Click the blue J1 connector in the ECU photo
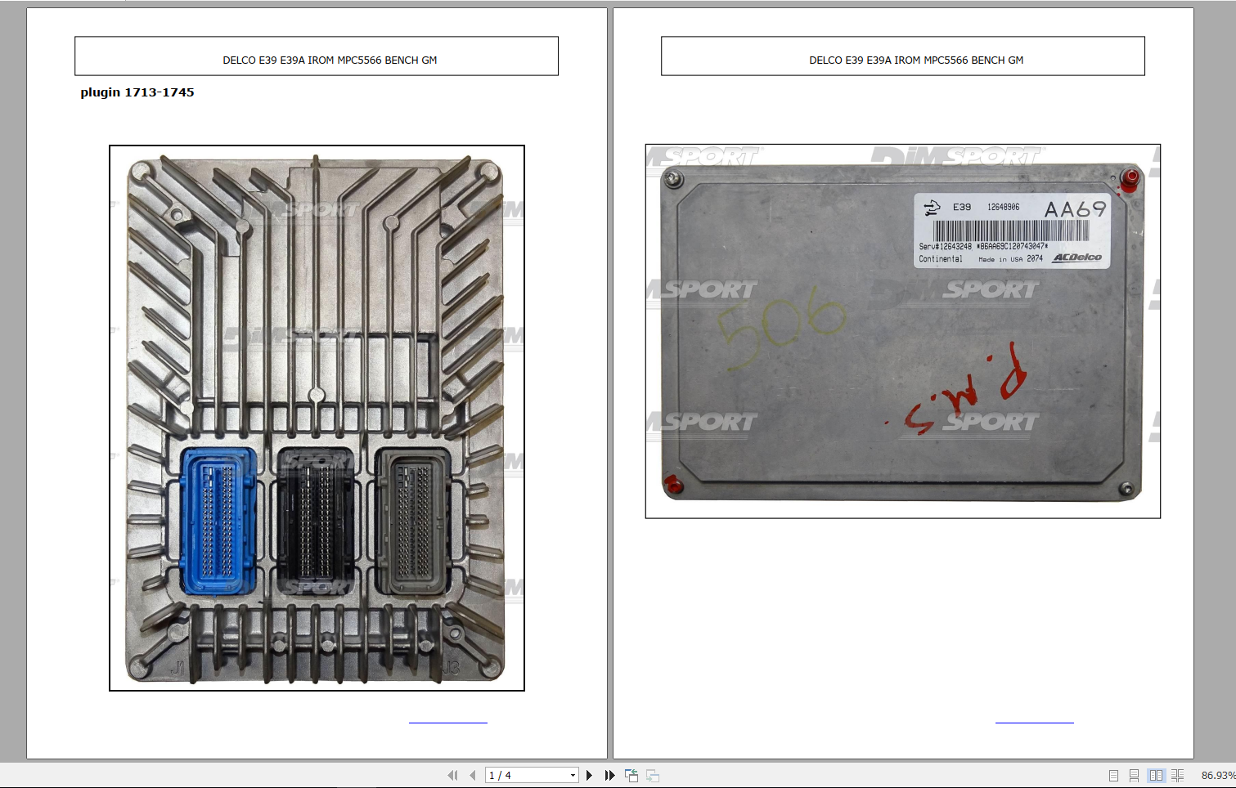The image size is (1236, 788). pos(218,519)
